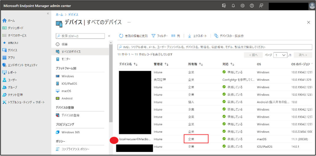Open the settings gear in header
This screenshot has width=316, height=156.
(x=243, y=6)
